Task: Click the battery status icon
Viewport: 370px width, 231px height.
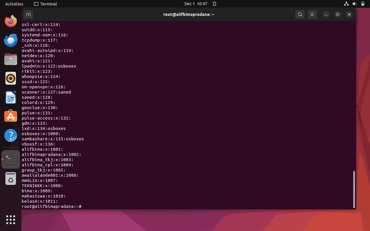Action: [x=363, y=4]
